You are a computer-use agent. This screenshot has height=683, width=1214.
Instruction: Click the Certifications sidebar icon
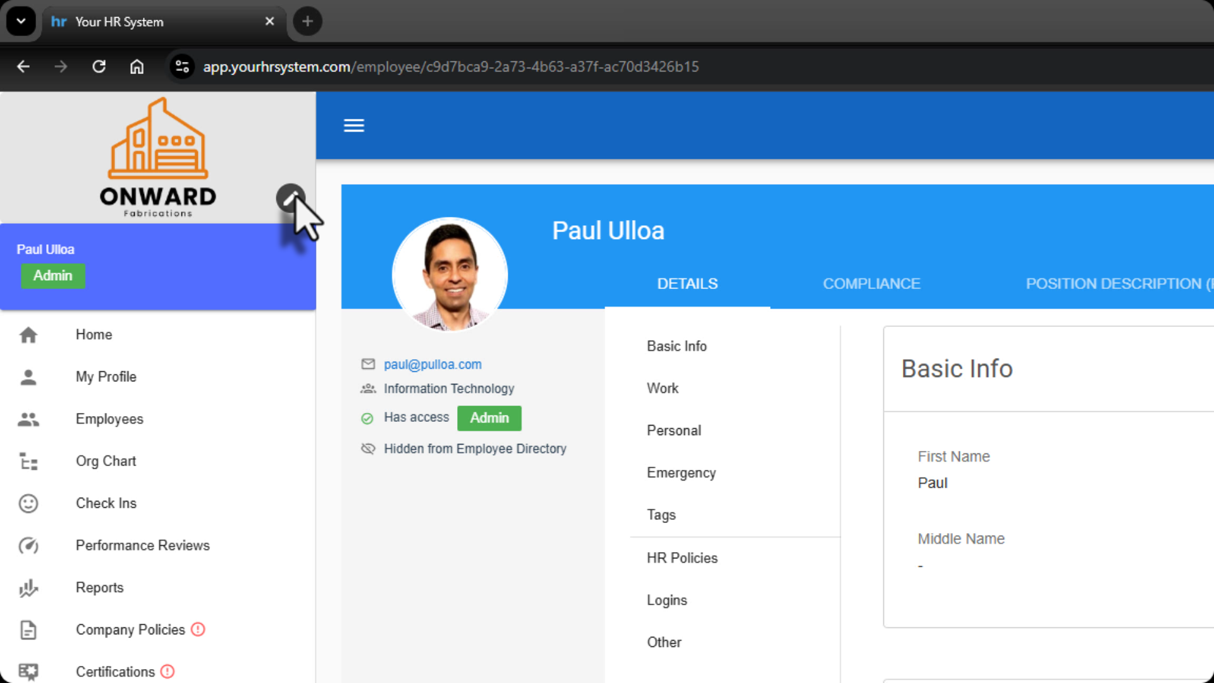[x=28, y=672]
